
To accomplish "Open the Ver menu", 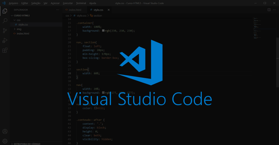I will click(x=45, y=3).
